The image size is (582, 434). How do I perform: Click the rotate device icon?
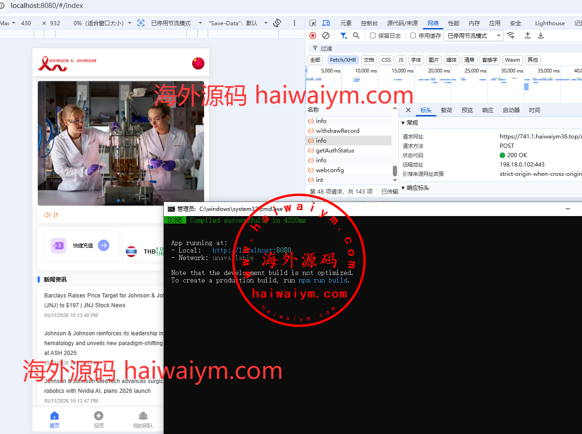(277, 23)
